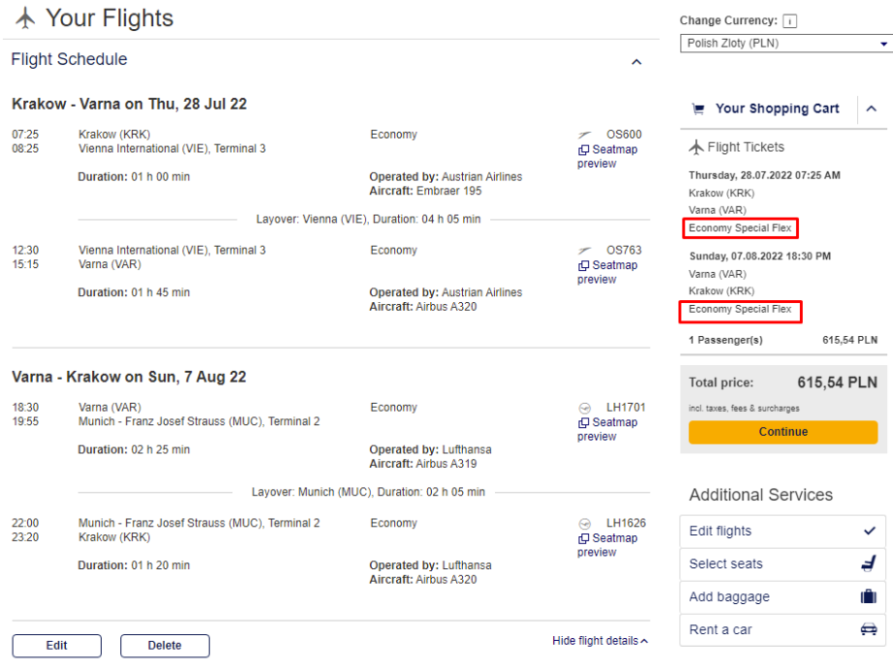Delete the flight selection
893x670 pixels.
tap(165, 646)
